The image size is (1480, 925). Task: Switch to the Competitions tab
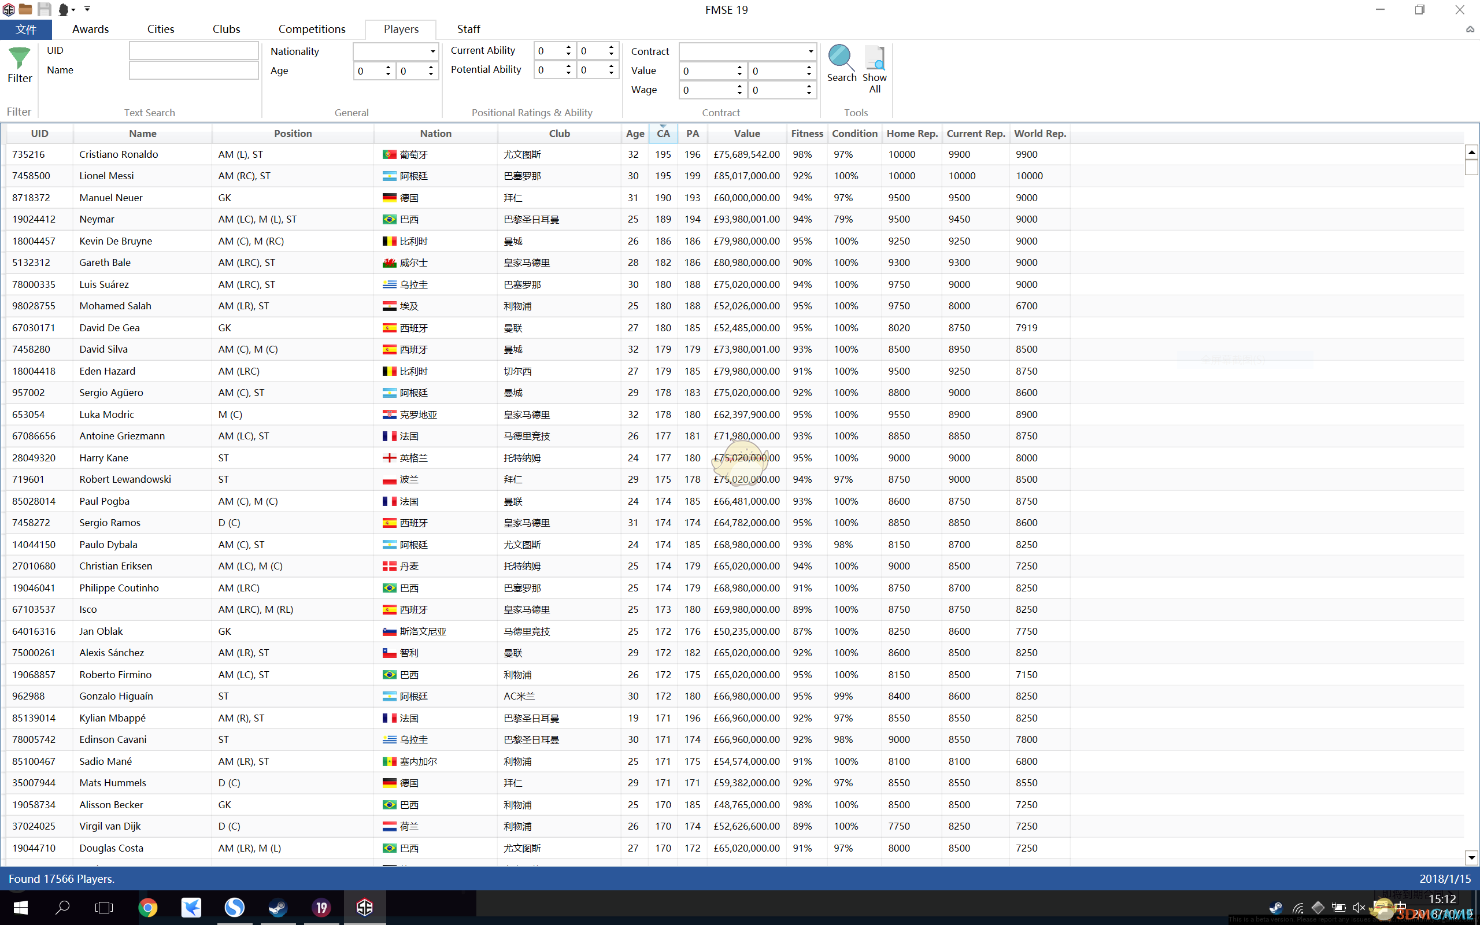(x=312, y=29)
